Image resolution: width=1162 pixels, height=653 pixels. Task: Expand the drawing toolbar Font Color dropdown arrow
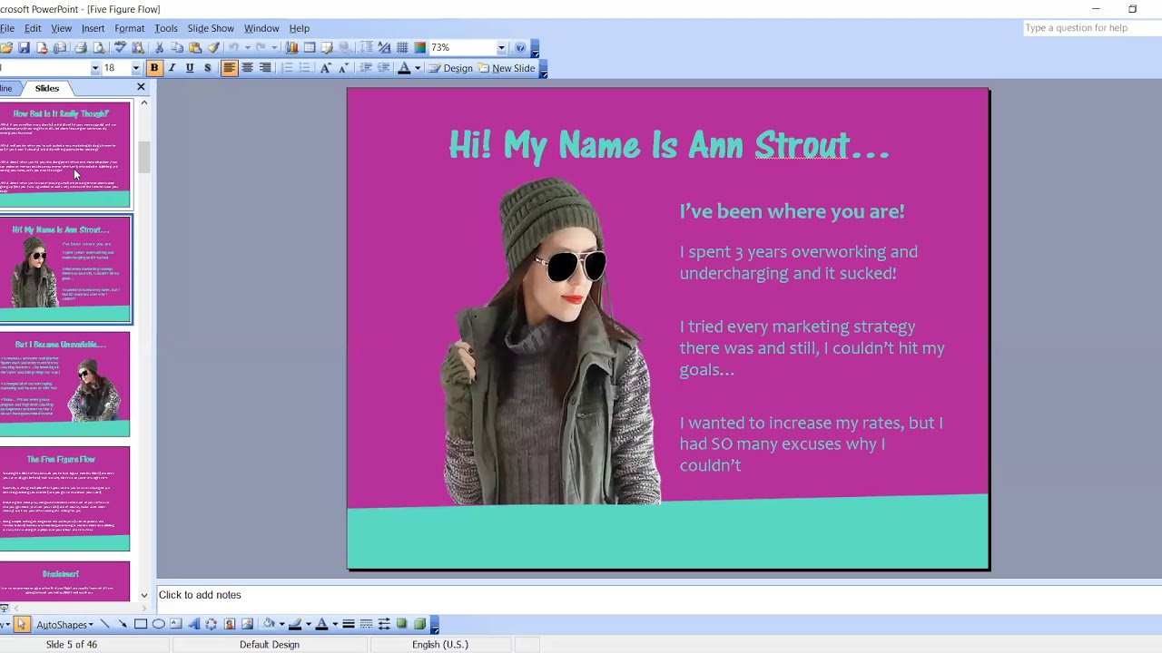coord(334,624)
